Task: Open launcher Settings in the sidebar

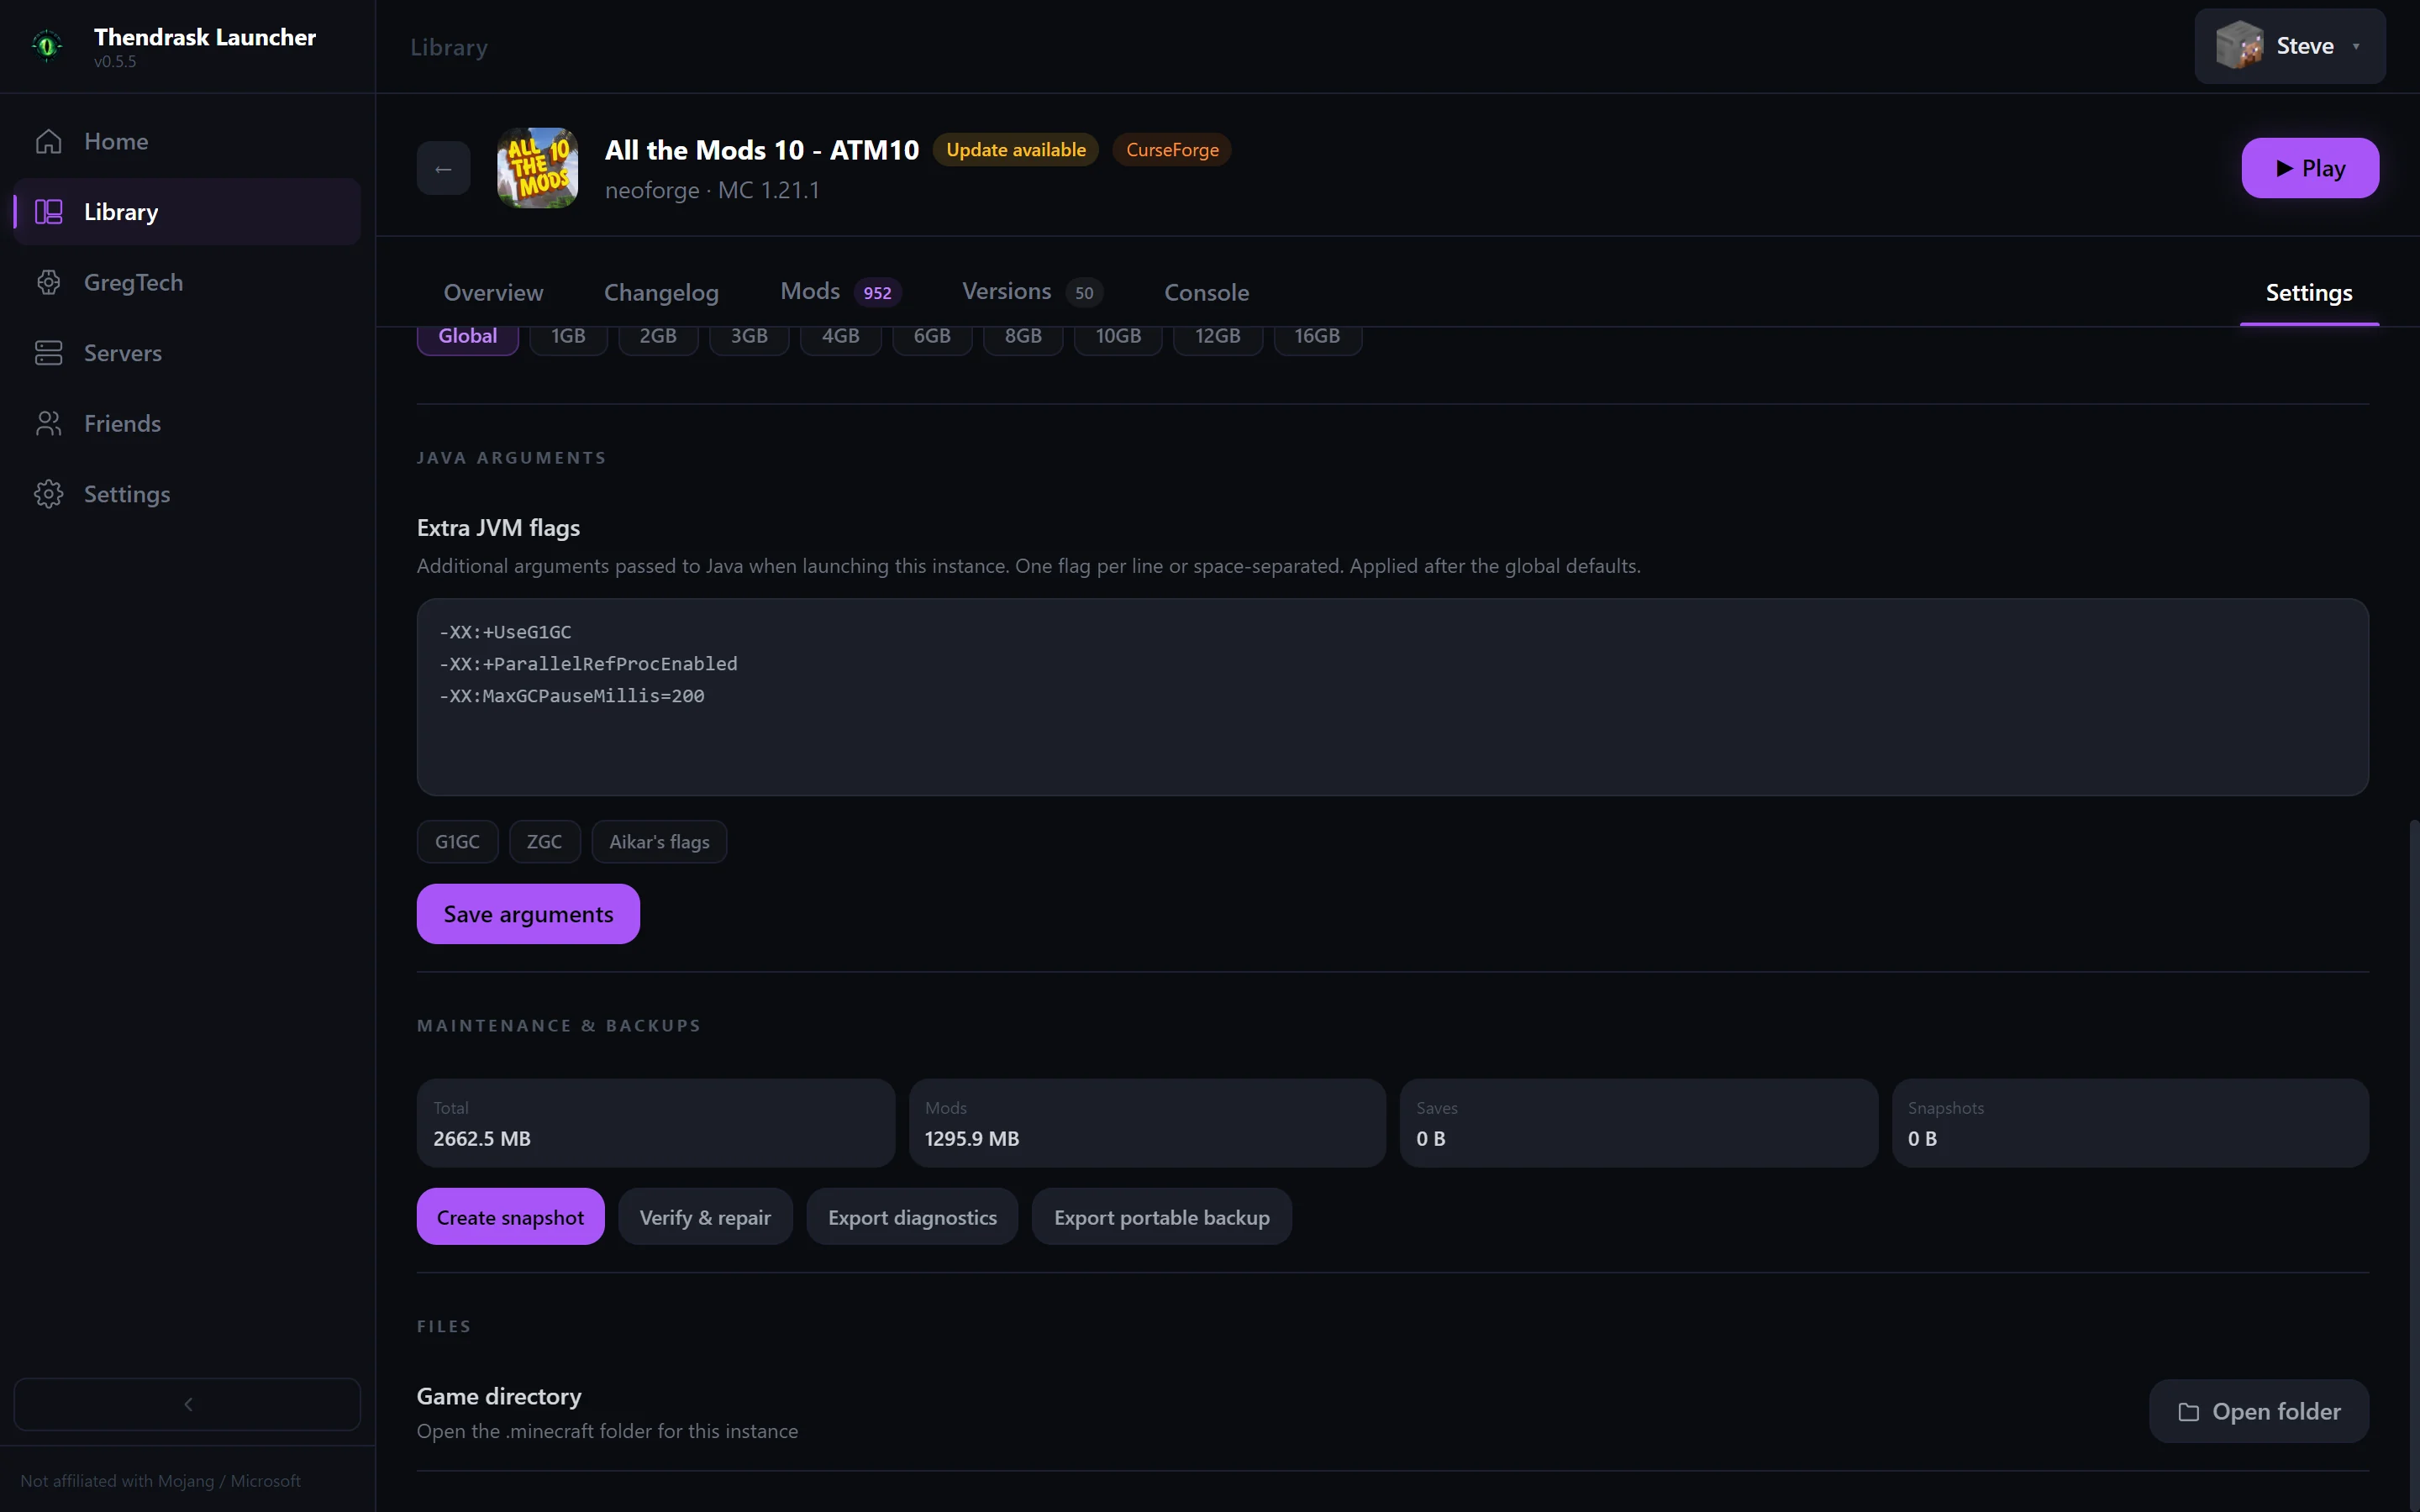Action: 187,494
